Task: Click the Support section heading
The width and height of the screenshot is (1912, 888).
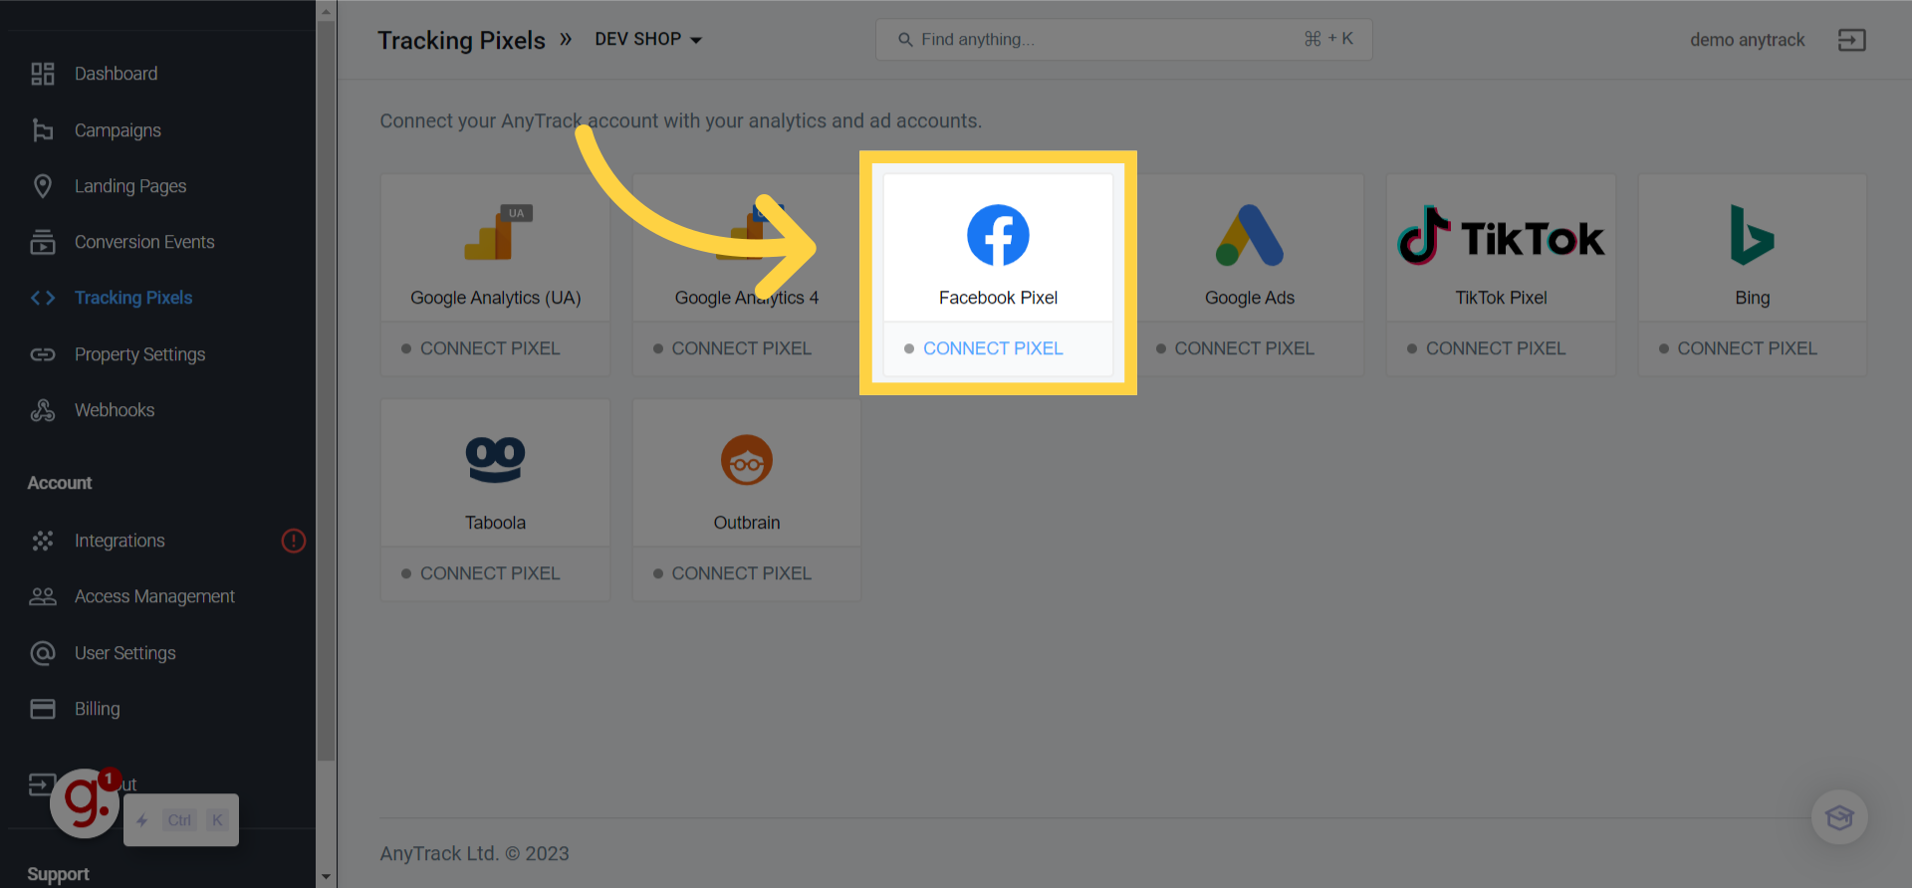Action: tap(58, 874)
